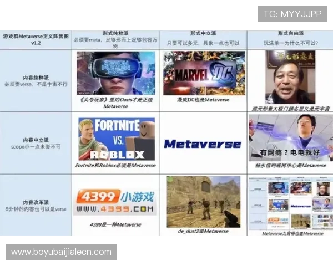
Task: Click the blue Metaverse logo in center cell
Action: coord(203,144)
